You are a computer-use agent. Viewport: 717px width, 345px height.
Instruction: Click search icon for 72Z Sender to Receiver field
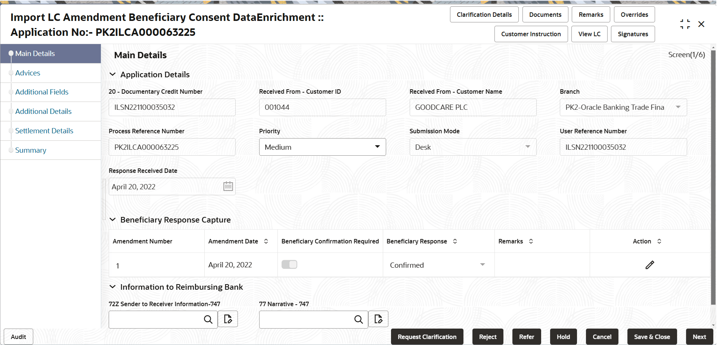(x=208, y=320)
